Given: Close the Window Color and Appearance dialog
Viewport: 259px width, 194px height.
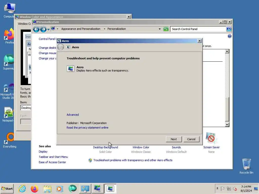Looking at the screenshot, I should click(x=129, y=17).
